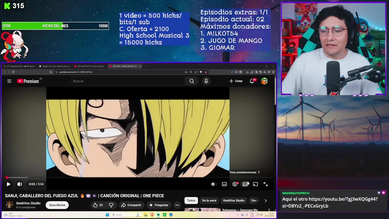This screenshot has height=219, width=389.
Task: Open the YouTube guide hamburger menu
Action: pos(9,81)
